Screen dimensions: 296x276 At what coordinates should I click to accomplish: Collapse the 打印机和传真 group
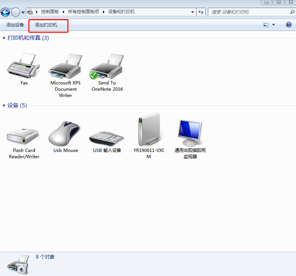tap(4, 38)
